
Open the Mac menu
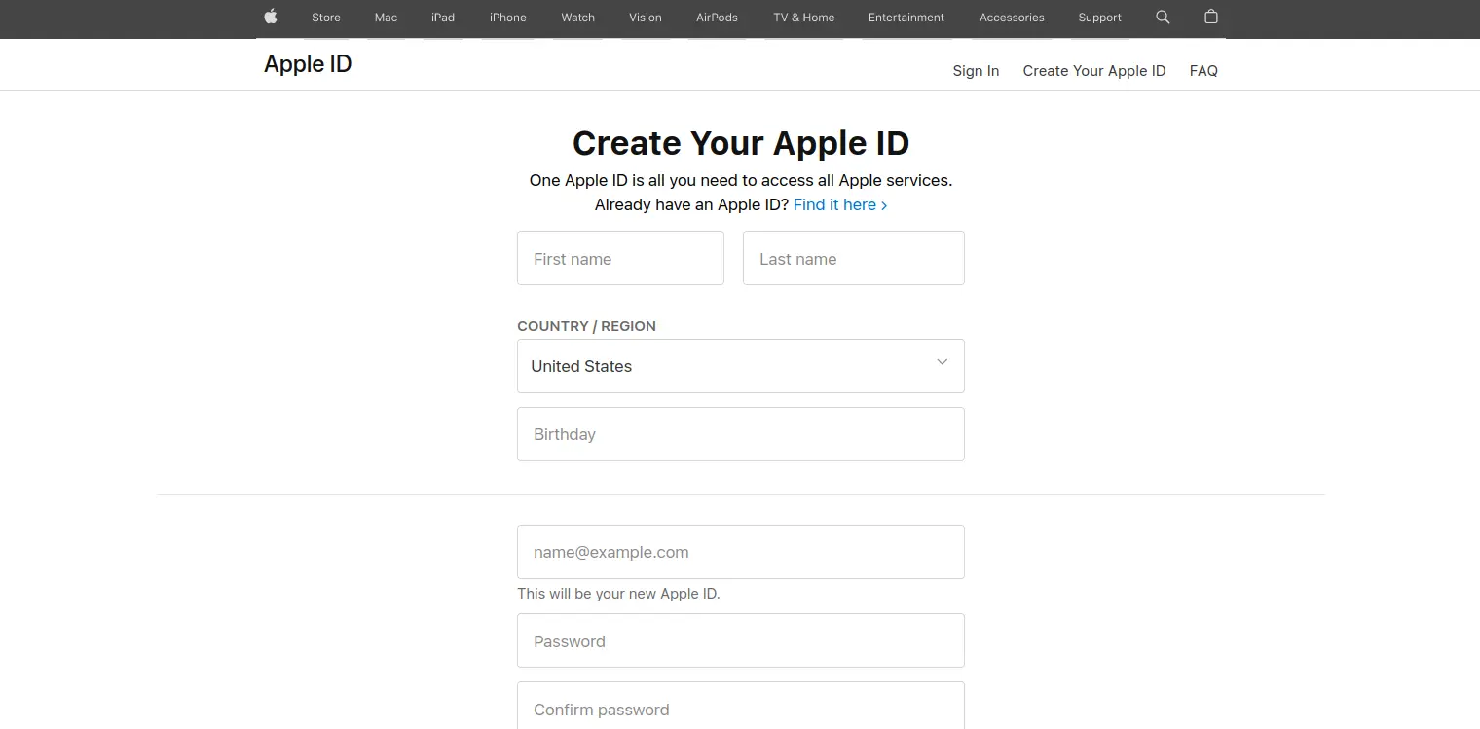coord(386,18)
